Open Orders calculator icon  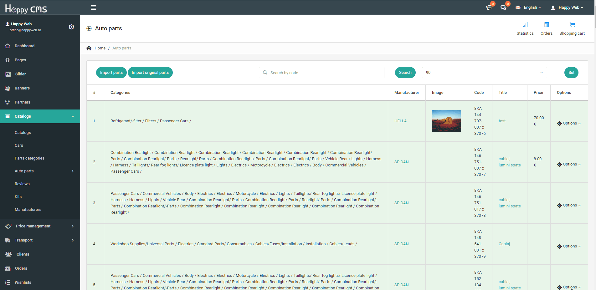tap(547, 25)
